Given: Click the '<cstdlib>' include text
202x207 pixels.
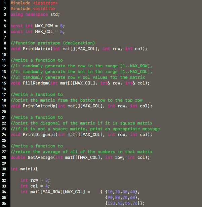Looking at the screenshot, I should point(44,9).
